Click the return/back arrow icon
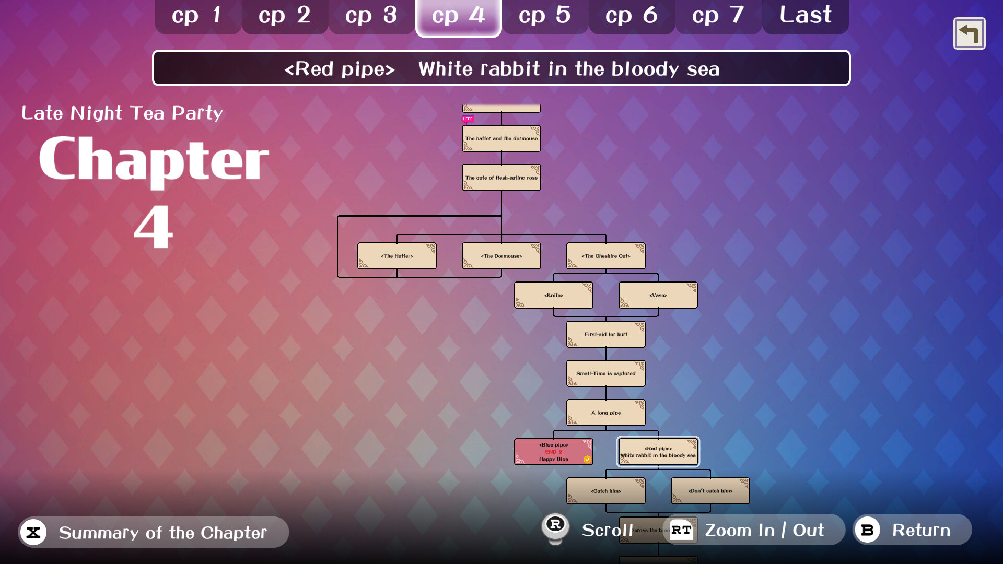1003x564 pixels. tap(971, 33)
